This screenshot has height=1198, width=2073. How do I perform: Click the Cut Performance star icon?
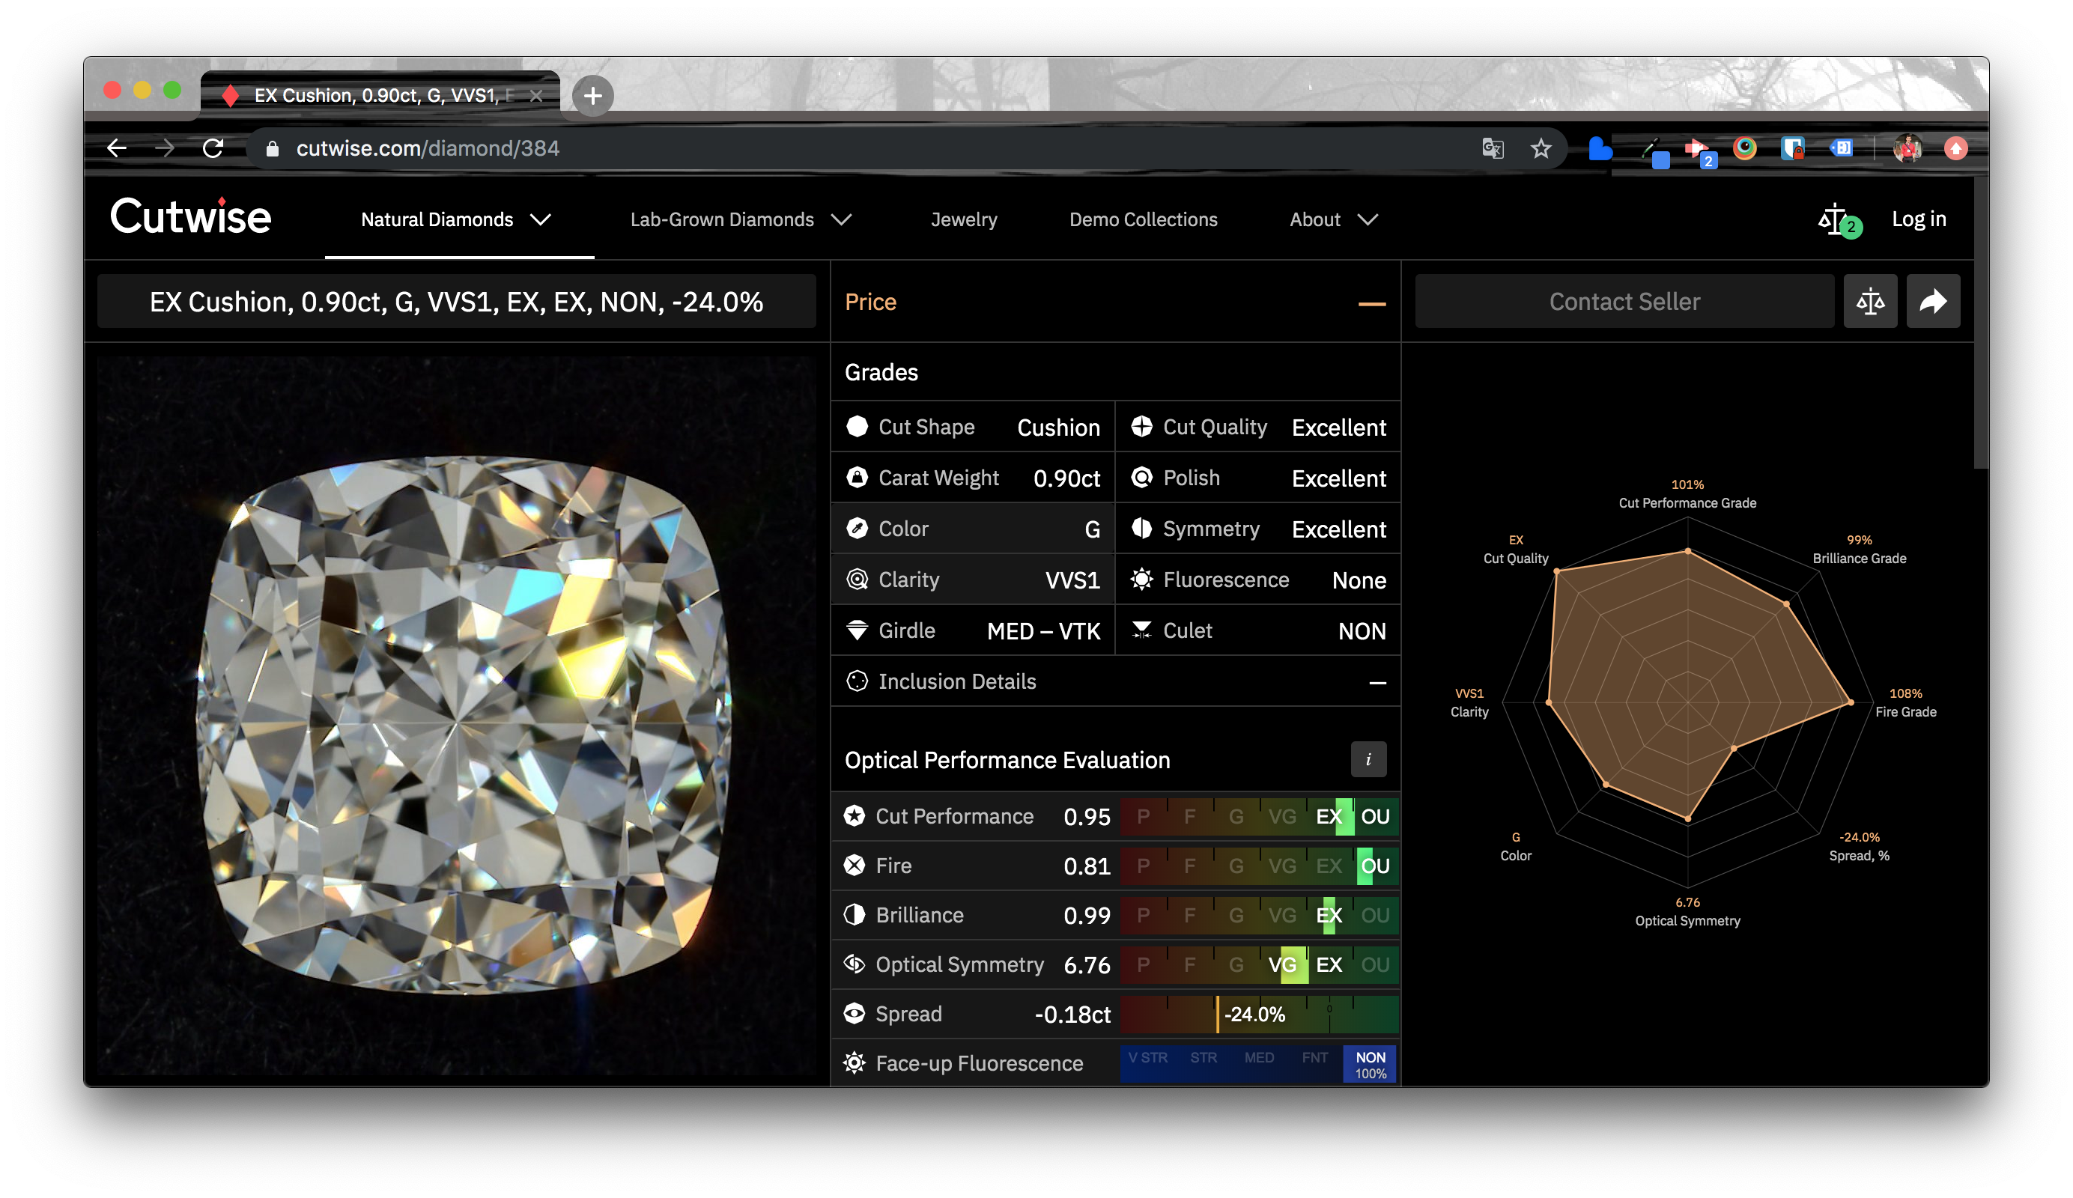click(855, 816)
